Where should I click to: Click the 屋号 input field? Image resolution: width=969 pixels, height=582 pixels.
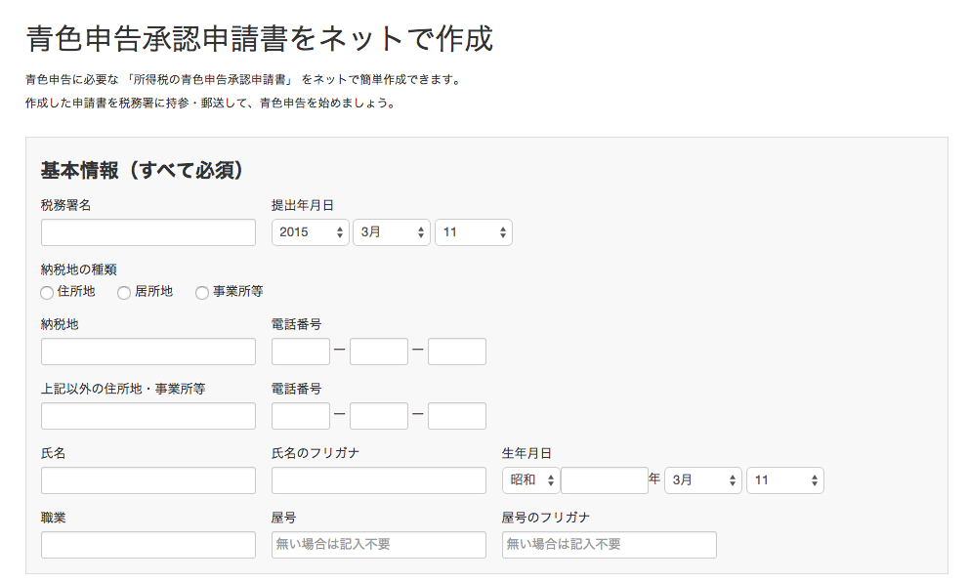(x=378, y=545)
